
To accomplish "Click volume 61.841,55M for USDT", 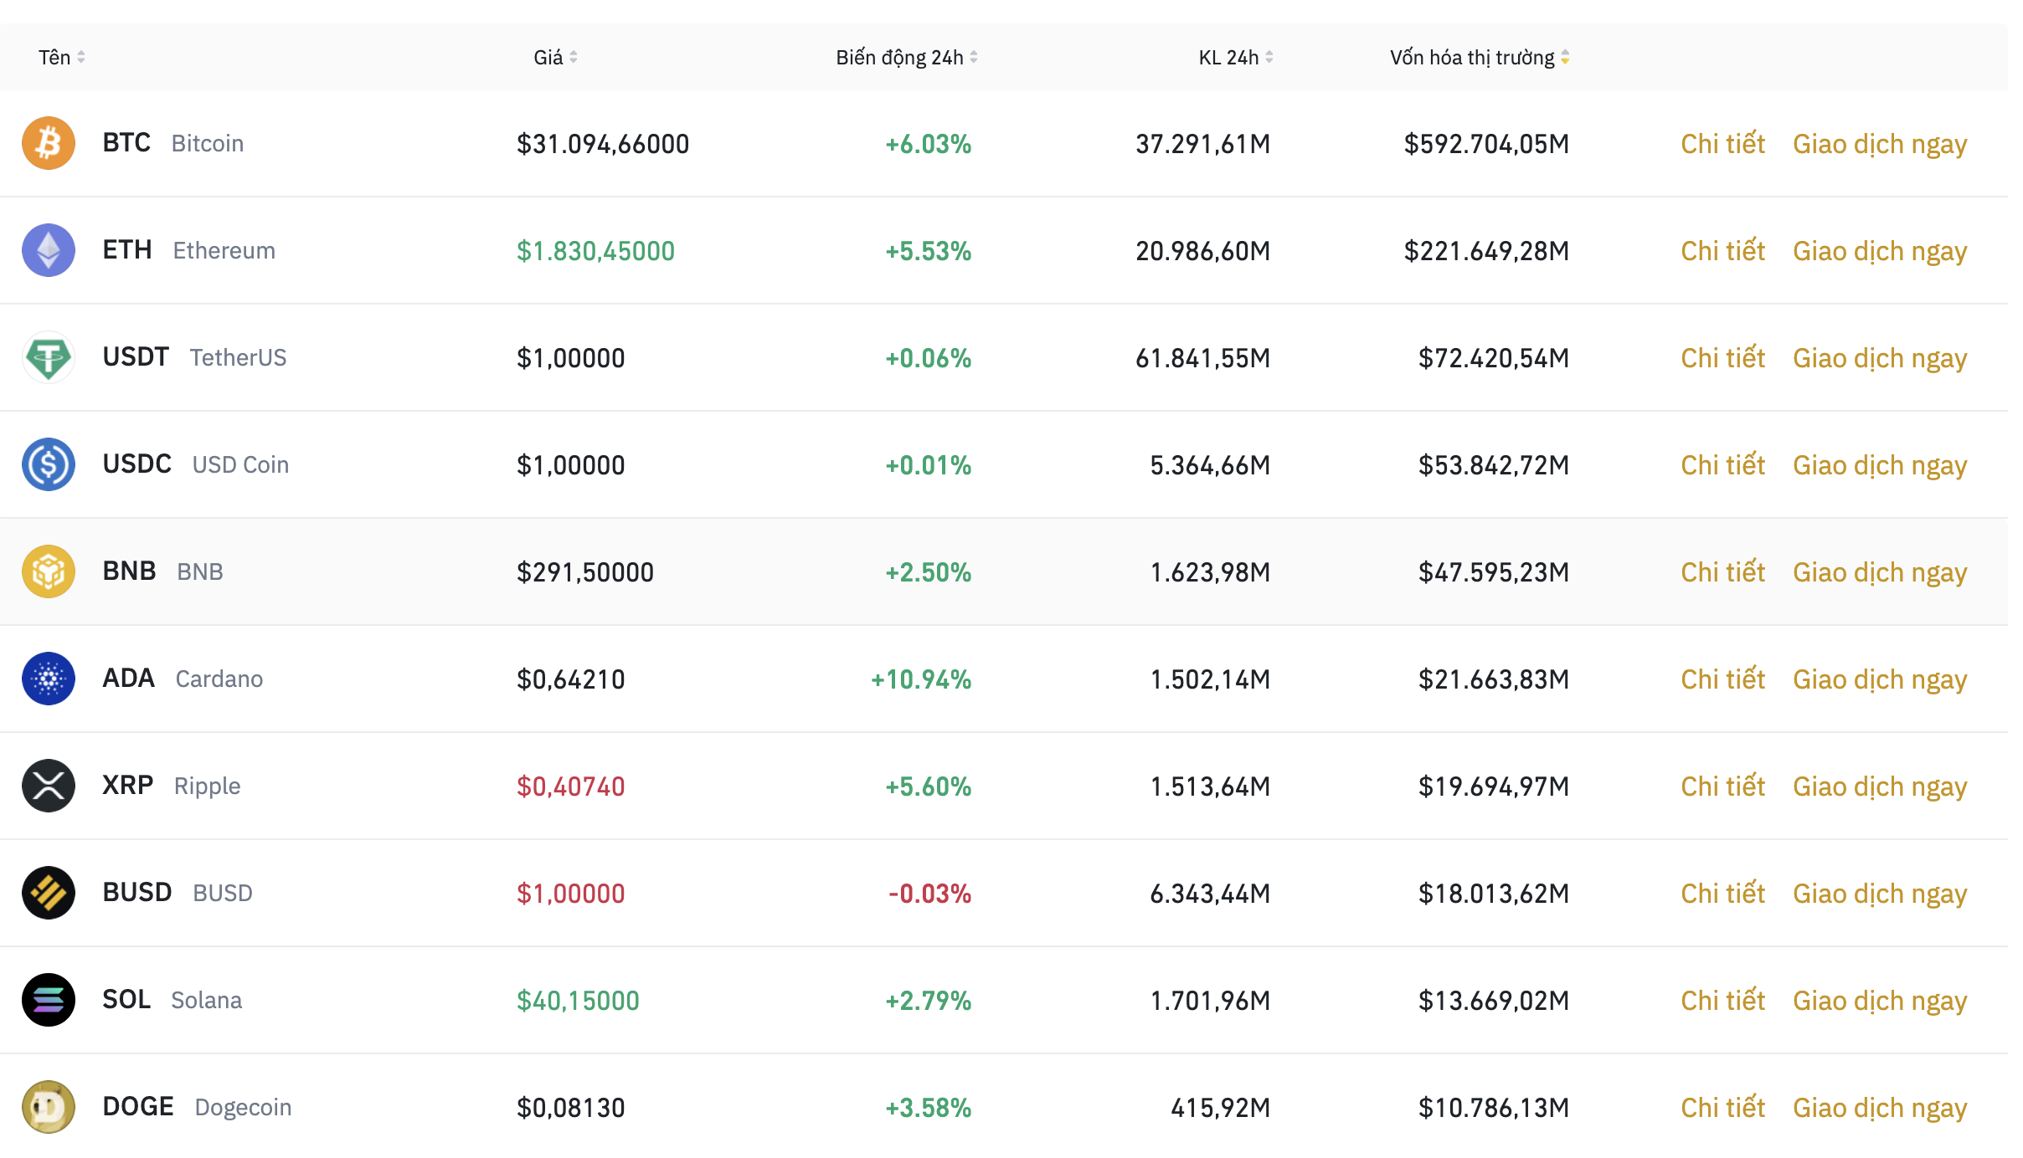I will tap(1202, 358).
